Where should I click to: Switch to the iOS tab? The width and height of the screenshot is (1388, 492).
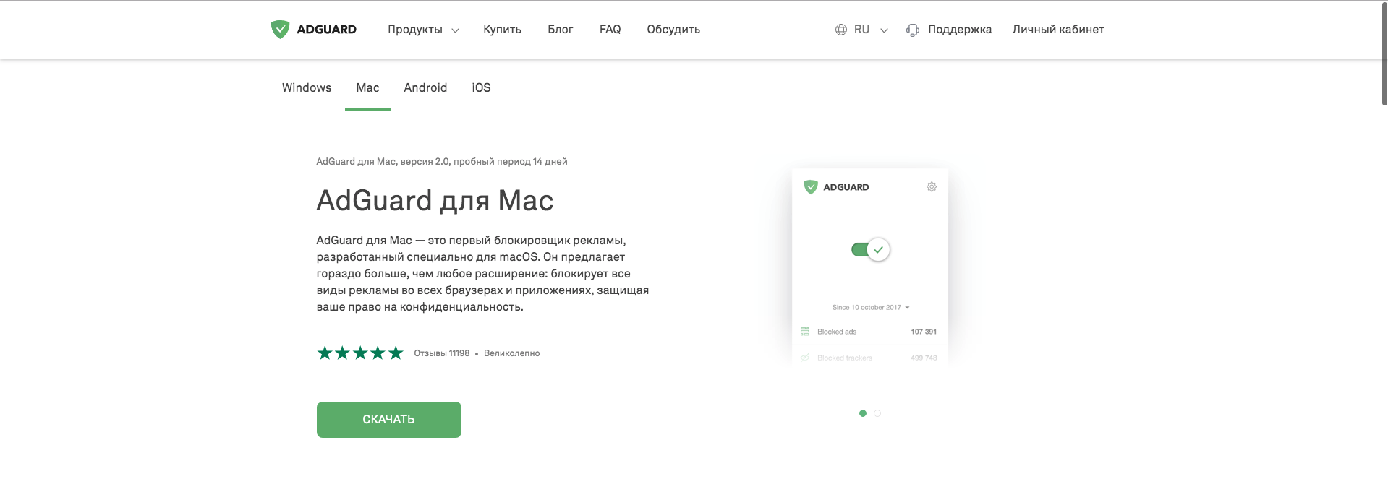point(481,87)
